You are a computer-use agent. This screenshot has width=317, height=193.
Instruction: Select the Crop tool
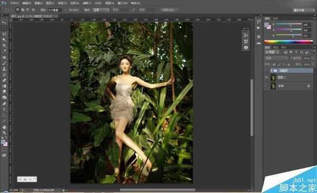[4, 45]
